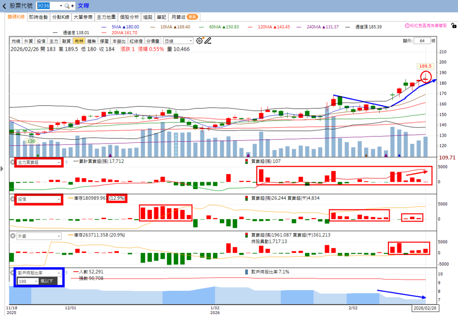Expand the 投信 indicator dropdown

[x=39, y=199]
